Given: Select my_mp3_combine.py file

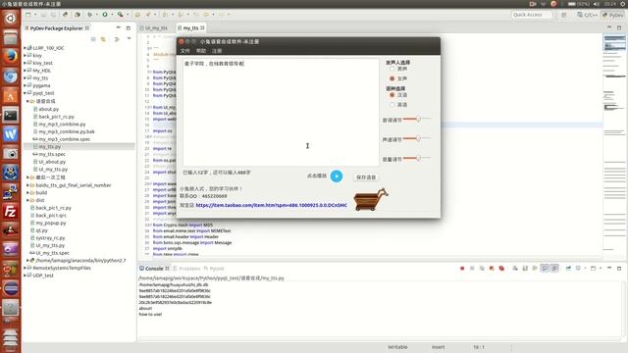Looking at the screenshot, I should pos(62,125).
